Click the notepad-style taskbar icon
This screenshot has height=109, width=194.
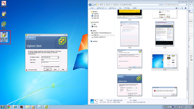point(40,107)
